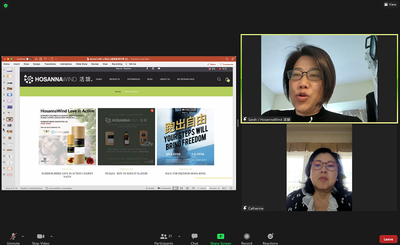Screen dimensions: 400x245
Task: Click the search icon on HosannaWind site
Action: [x=219, y=79]
